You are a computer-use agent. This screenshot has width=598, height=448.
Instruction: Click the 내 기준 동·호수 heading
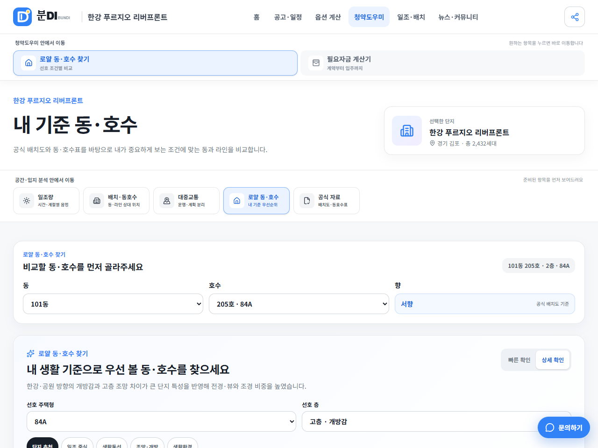pyautogui.click(x=75, y=125)
